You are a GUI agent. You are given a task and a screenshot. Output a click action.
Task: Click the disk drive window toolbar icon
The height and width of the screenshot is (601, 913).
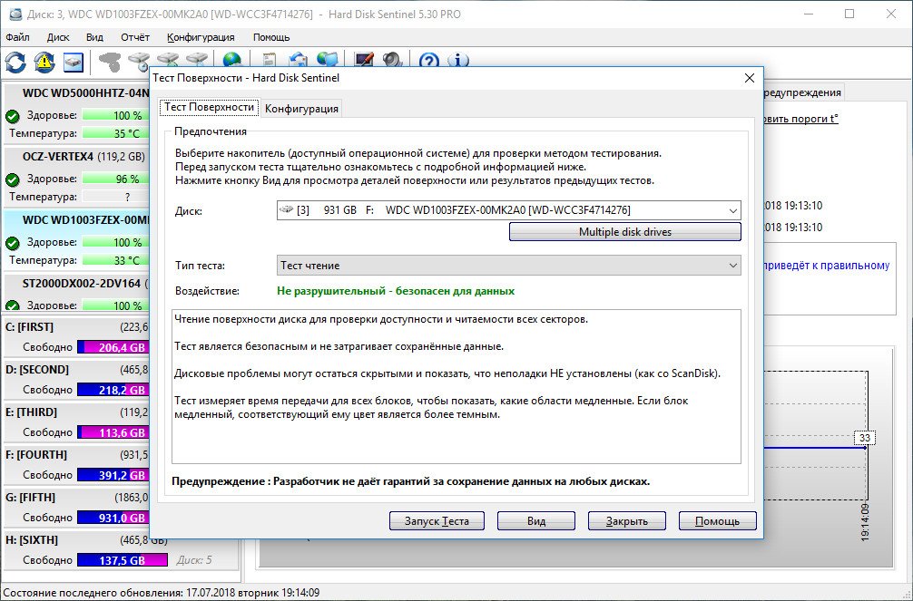pyautogui.click(x=74, y=62)
